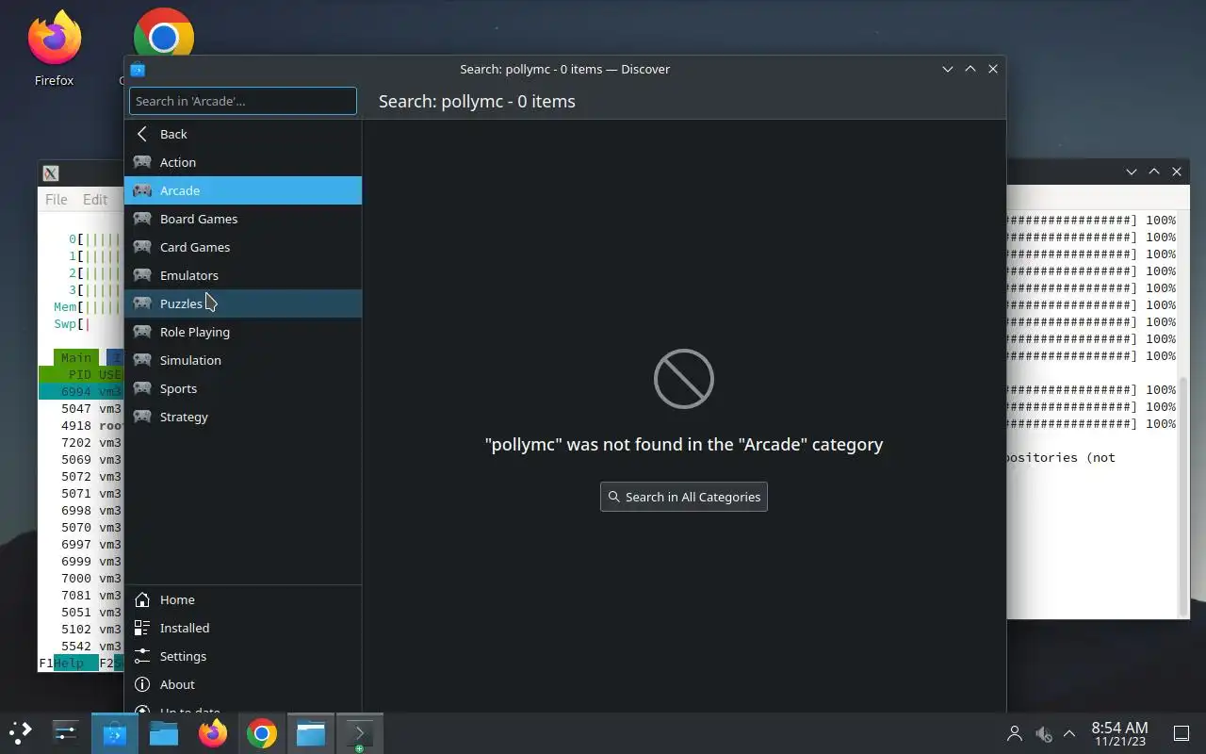The image size is (1206, 754).
Task: Open the Puzzles category
Action: [x=243, y=303]
